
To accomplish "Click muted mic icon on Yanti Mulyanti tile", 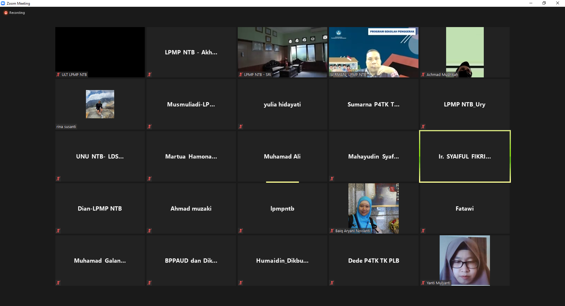I will (423, 283).
